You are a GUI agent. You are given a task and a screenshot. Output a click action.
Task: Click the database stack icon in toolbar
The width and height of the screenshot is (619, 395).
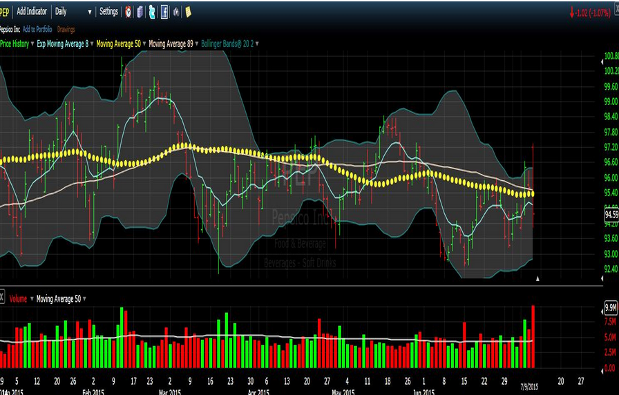pyautogui.click(x=140, y=12)
